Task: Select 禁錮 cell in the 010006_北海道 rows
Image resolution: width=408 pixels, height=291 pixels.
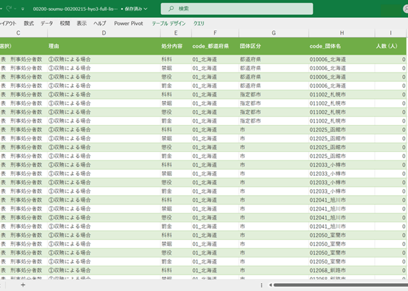Action: click(x=176, y=68)
